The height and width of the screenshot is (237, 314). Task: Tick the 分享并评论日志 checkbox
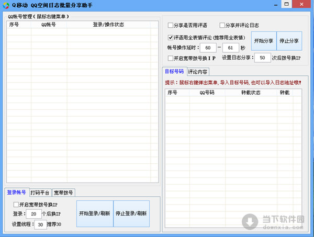tap(222, 25)
